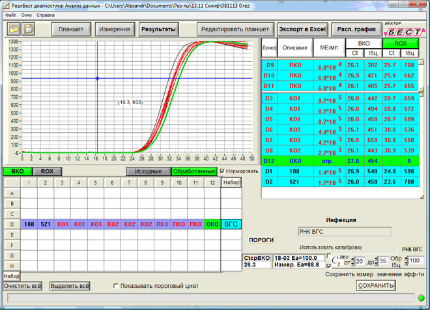Select results row D1 sample 188

click(x=340, y=171)
